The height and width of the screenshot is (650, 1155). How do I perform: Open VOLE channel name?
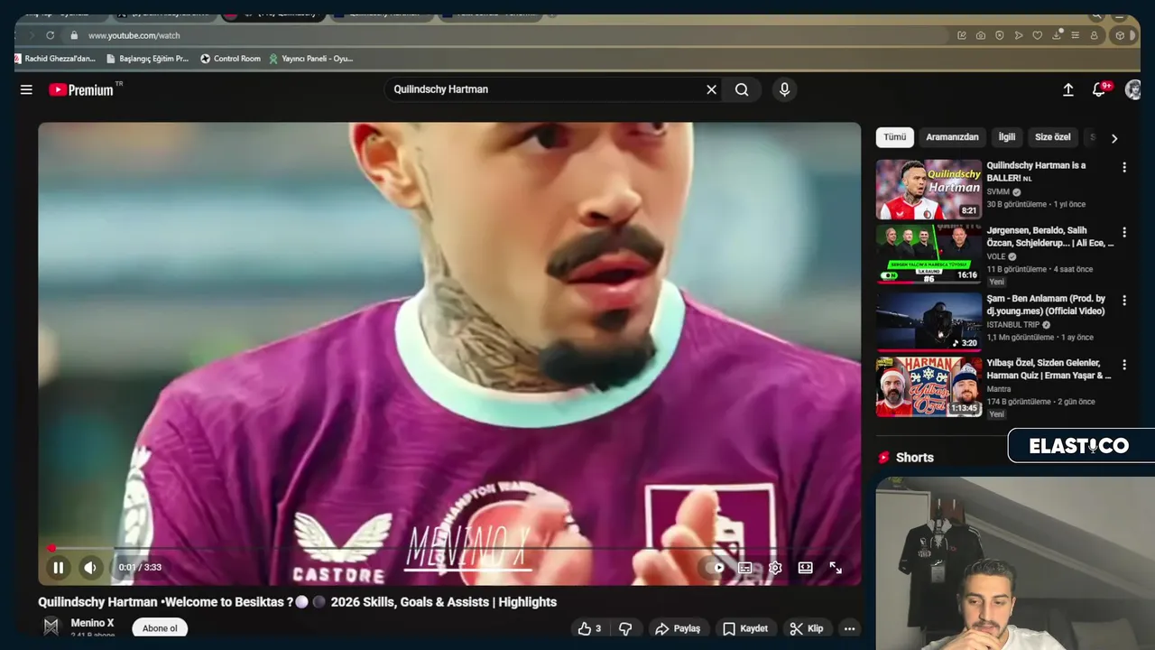point(995,256)
